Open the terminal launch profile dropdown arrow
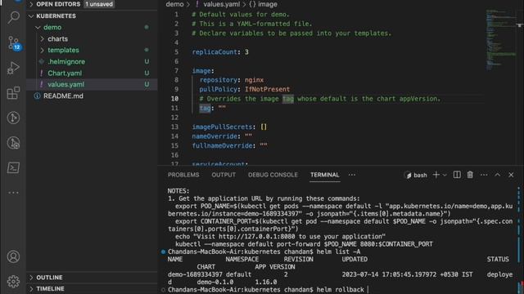The width and height of the screenshot is (524, 294). [445, 175]
